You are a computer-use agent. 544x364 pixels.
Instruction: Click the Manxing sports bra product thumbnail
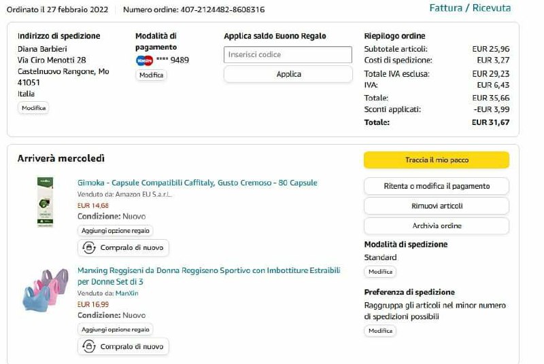pos(45,290)
